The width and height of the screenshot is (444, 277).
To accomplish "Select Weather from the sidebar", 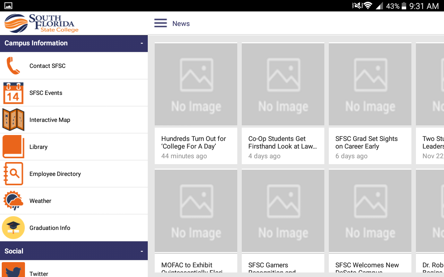I will [74, 201].
